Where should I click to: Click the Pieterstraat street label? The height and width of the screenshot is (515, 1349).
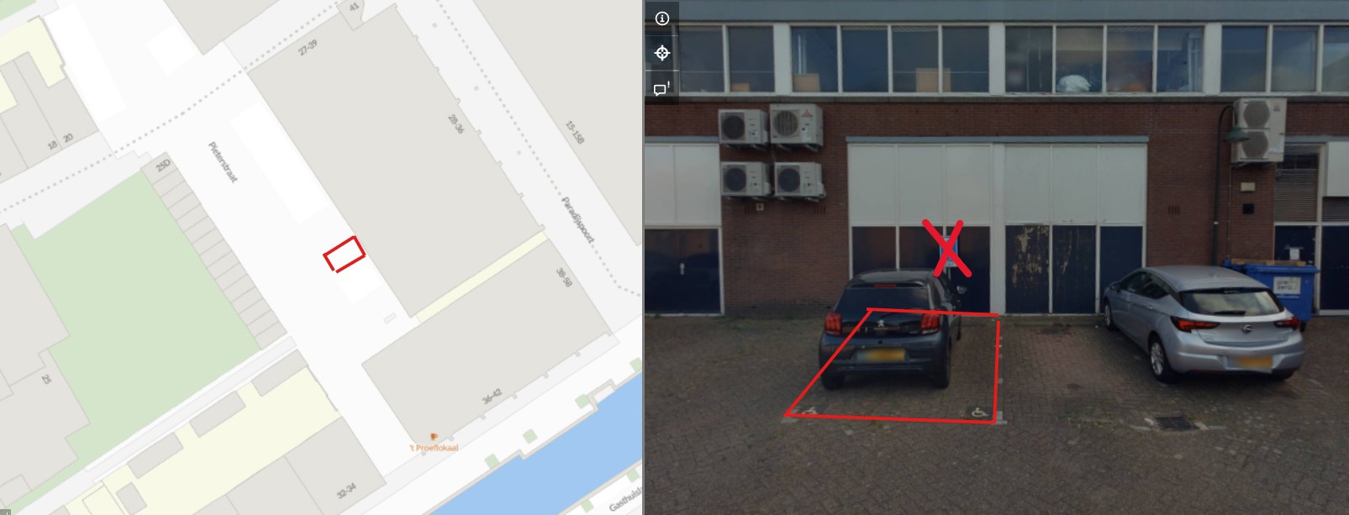click(223, 161)
